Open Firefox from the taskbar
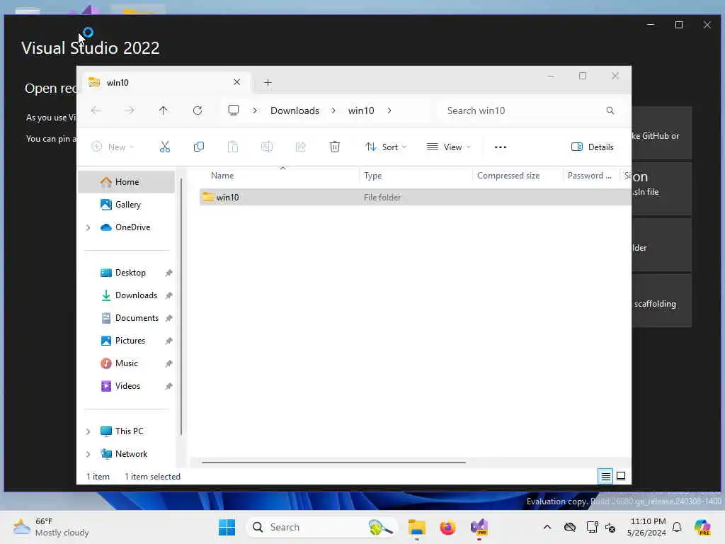This screenshot has height=544, width=725. [447, 527]
